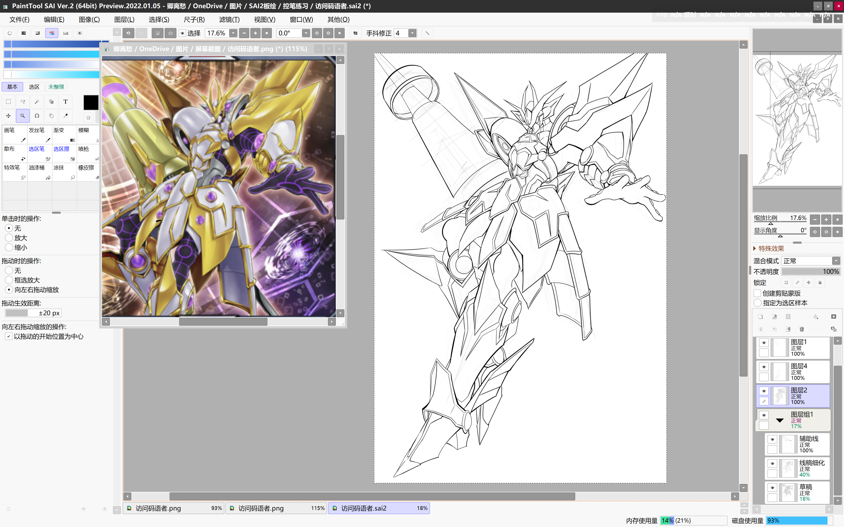Open the 手抖修正 stabilizer dropdown

pyautogui.click(x=412, y=33)
